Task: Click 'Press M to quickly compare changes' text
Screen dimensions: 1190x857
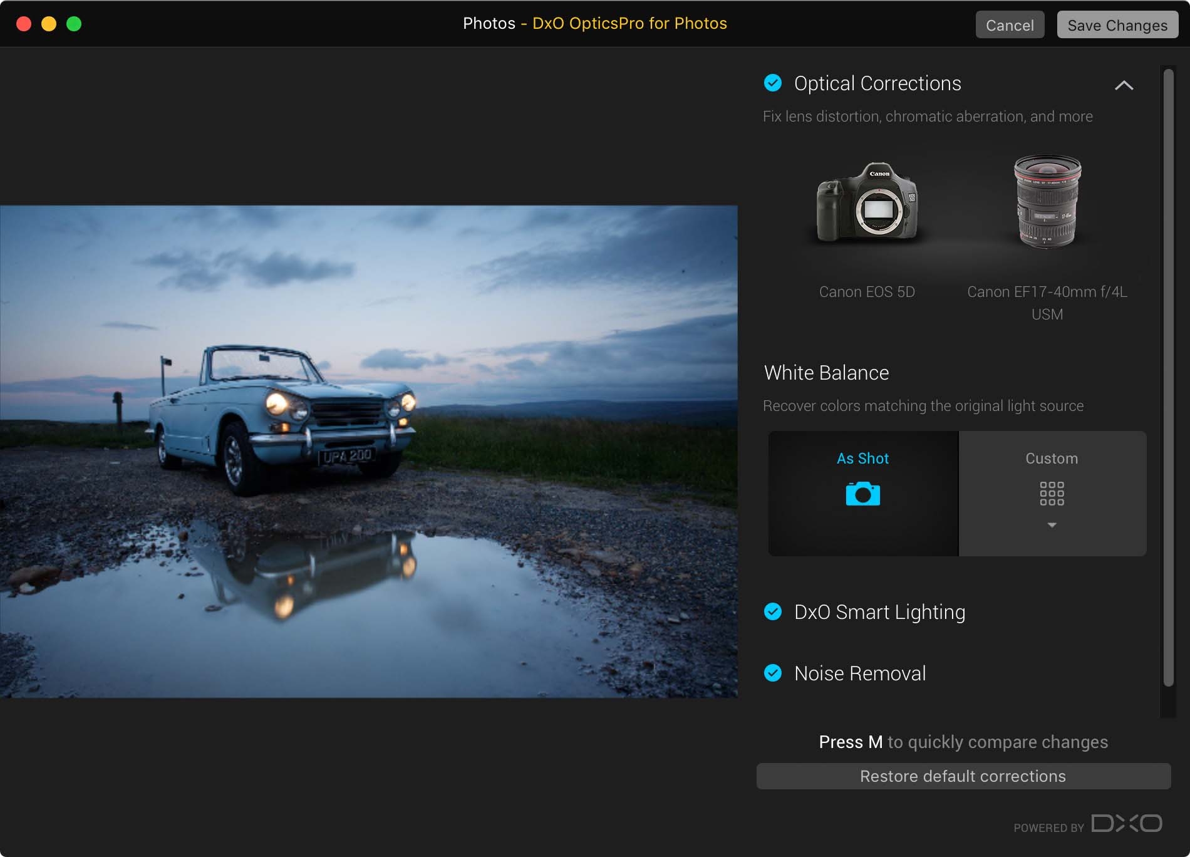Action: (x=963, y=742)
